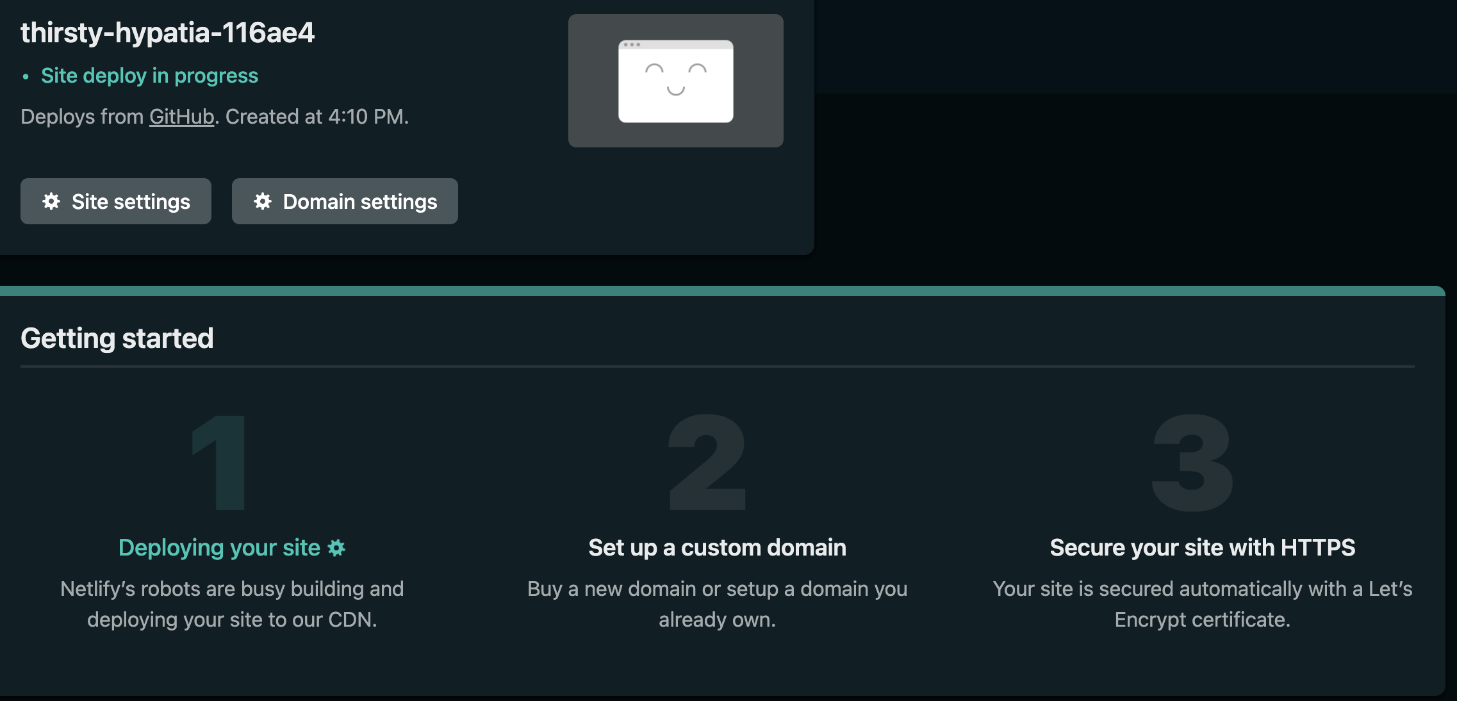Click the gear icon on Domain settings
Viewport: 1457px width, 701px height.
coord(263,201)
